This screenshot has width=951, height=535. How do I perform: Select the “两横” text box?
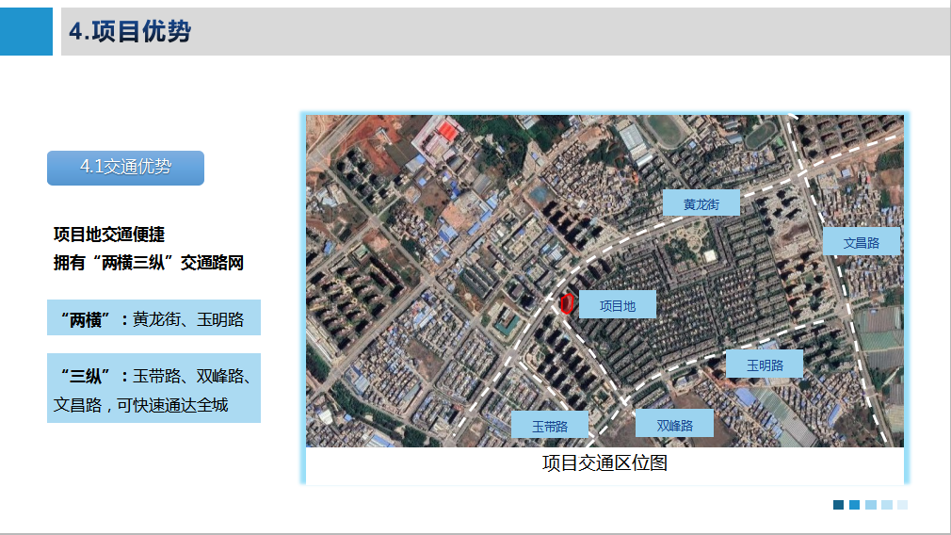coord(153,319)
